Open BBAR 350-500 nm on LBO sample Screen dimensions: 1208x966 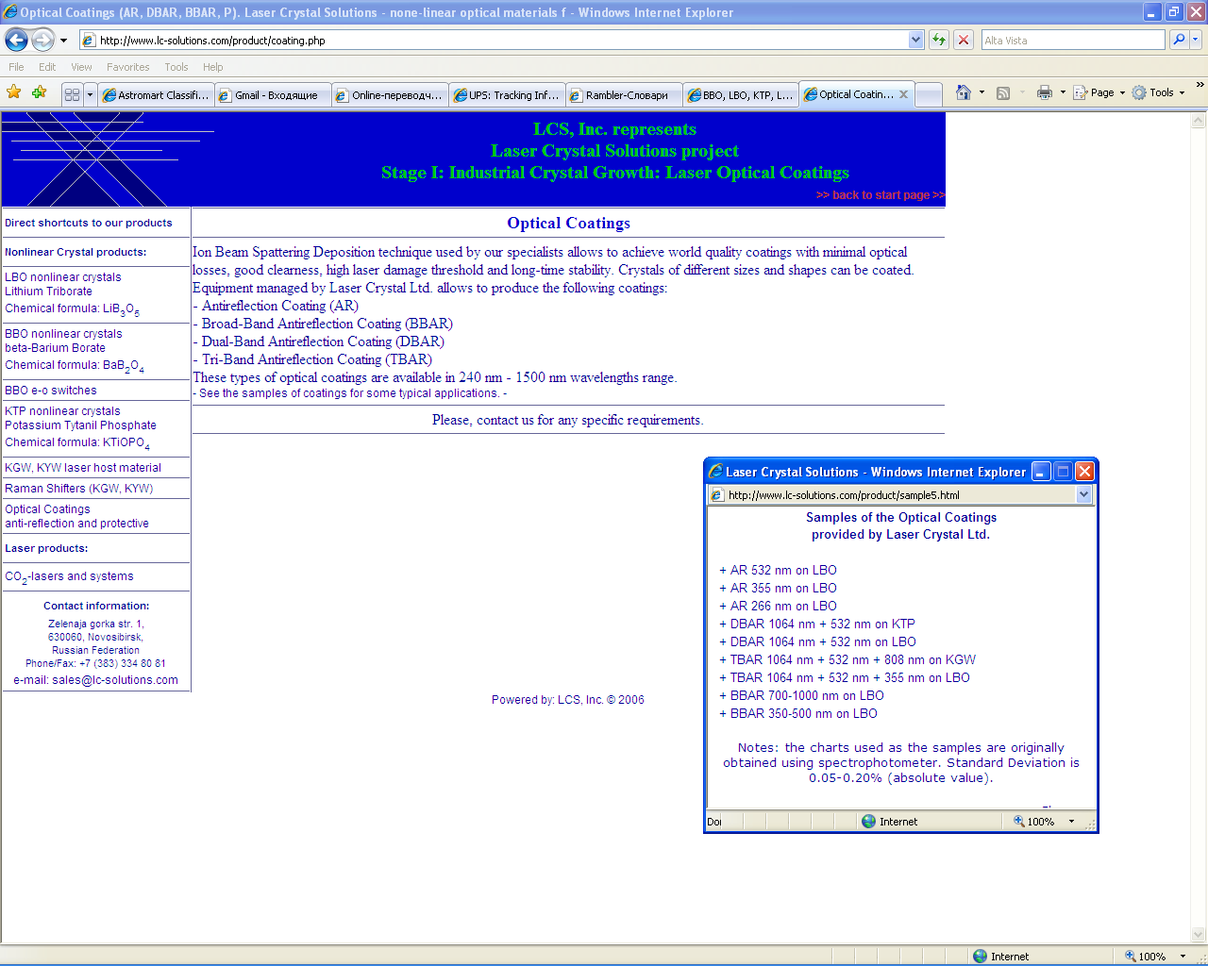tap(804, 714)
